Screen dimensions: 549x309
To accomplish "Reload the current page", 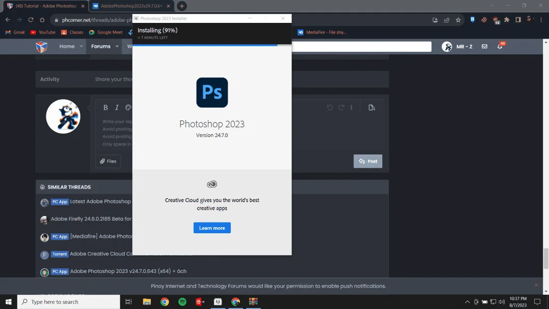I will (31, 20).
